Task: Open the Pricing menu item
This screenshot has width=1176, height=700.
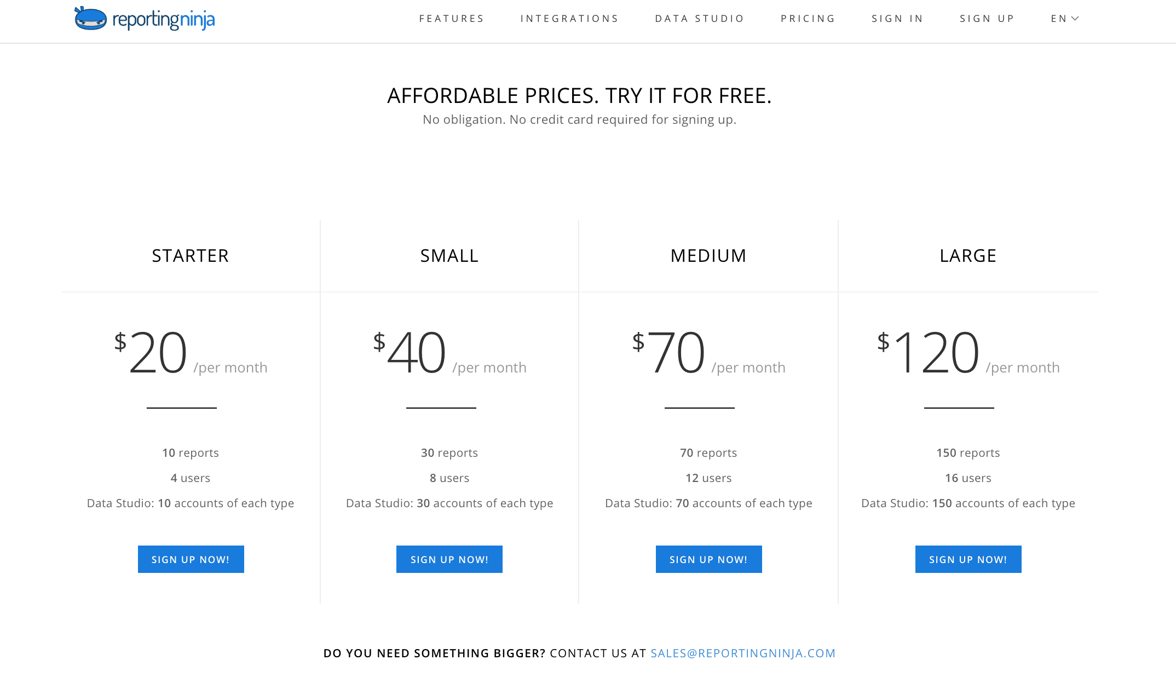Action: point(808,19)
